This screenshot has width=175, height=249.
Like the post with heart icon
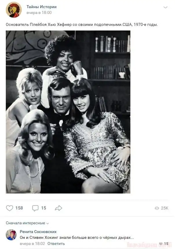(x=10, y=208)
